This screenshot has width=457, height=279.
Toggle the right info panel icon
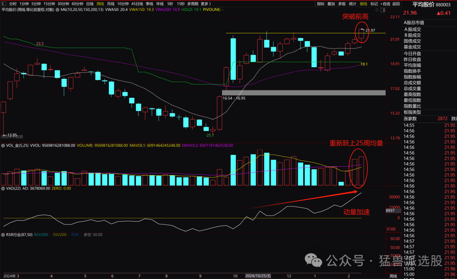pyautogui.click(x=383, y=10)
